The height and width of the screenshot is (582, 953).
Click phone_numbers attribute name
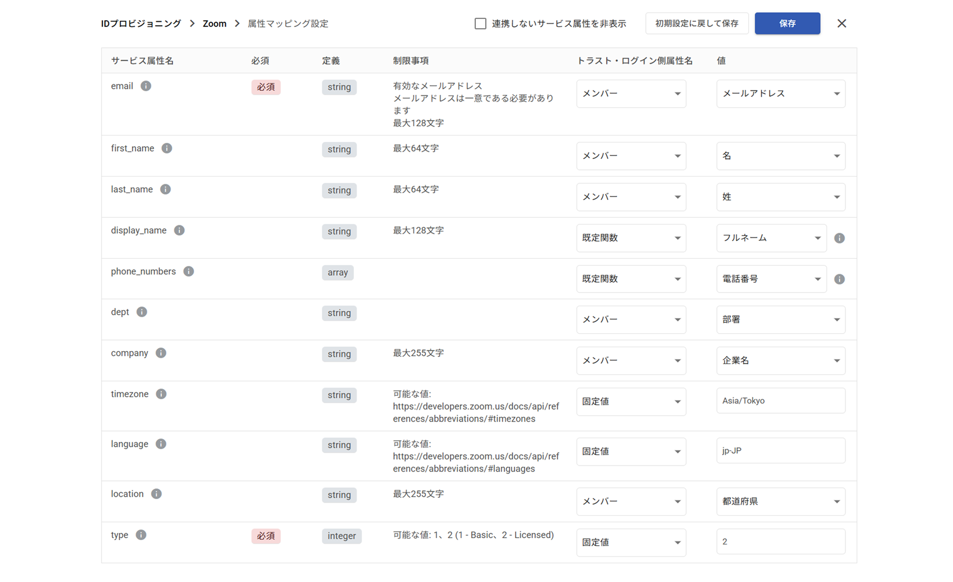pyautogui.click(x=143, y=271)
